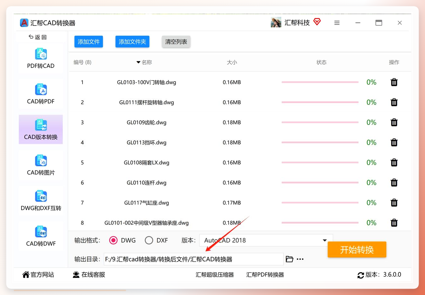Open the 汇帮超级压缩器 link
Screen dimensions: 425x295
click(215, 275)
